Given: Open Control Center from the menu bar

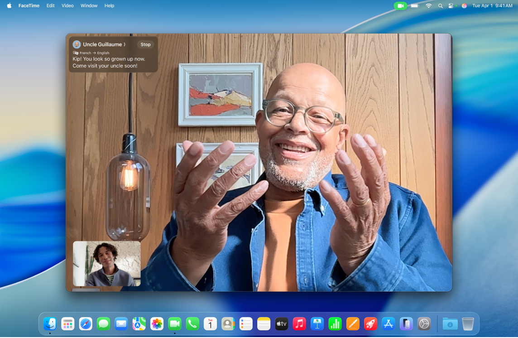Looking at the screenshot, I should pos(451,5).
